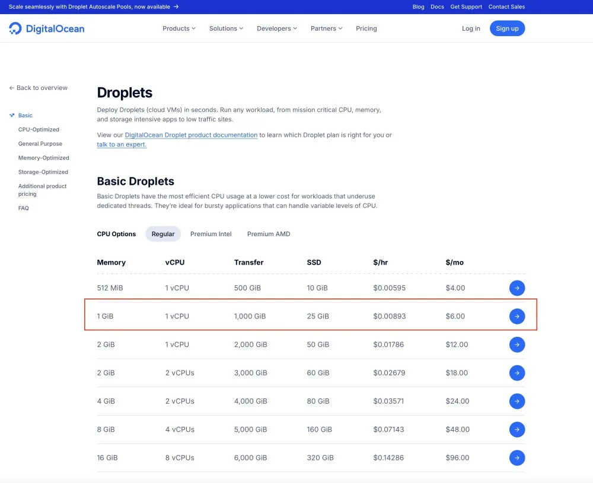Open the Blog link
The image size is (593, 483).
coord(418,7)
